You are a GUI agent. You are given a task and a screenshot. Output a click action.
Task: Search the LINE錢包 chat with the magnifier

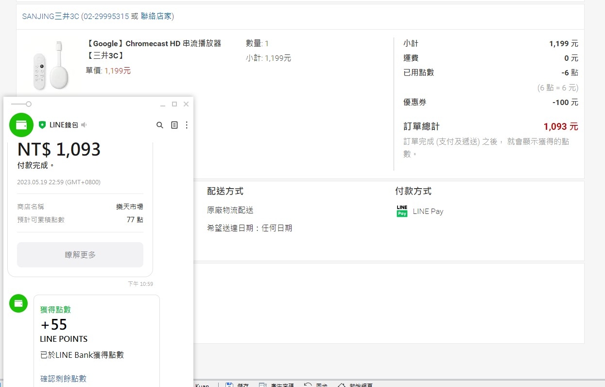[x=160, y=125]
